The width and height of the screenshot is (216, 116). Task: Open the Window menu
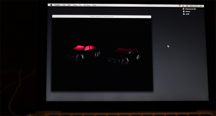coord(87,5)
